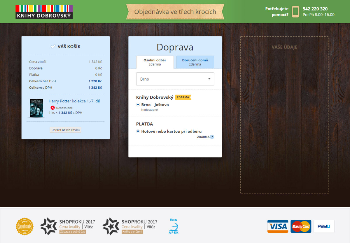Viewport: 350px width, 243px height.
Task: Click the Celkem bez DPH 1 220 Kč value
Action: [x=95, y=81]
